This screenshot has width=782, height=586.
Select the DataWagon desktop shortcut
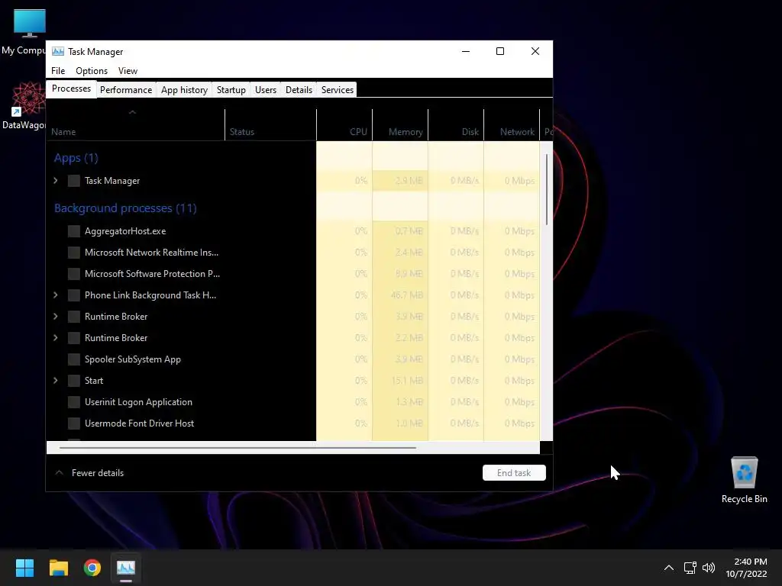pos(29,106)
